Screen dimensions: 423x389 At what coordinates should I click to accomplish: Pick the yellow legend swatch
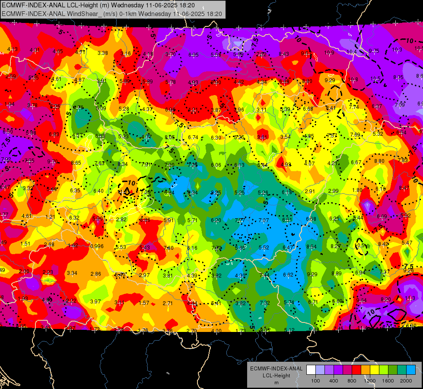pyautogui.click(x=375, y=370)
